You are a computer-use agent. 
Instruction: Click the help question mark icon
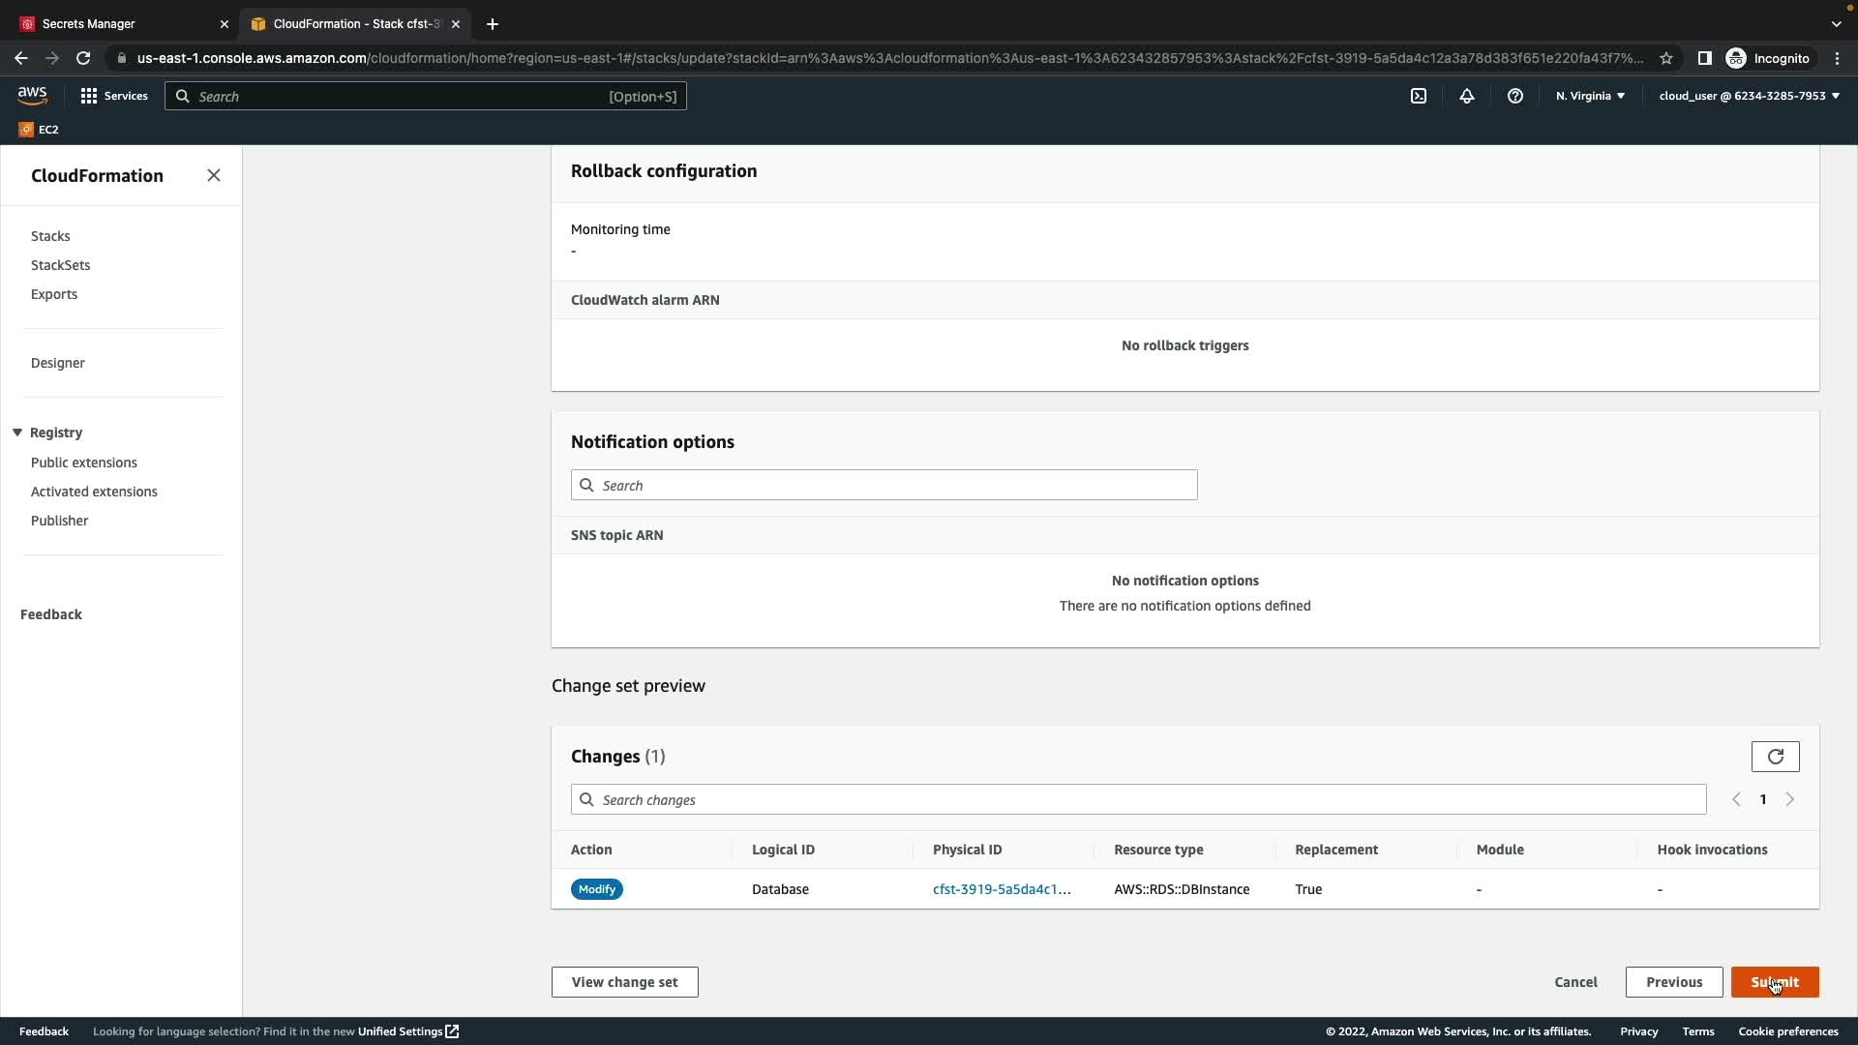click(x=1515, y=96)
